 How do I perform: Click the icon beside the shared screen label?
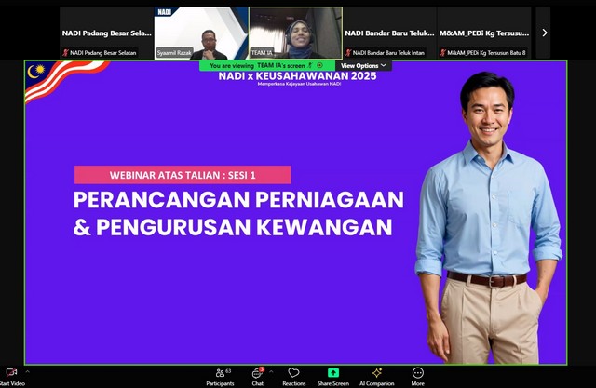pyautogui.click(x=319, y=66)
